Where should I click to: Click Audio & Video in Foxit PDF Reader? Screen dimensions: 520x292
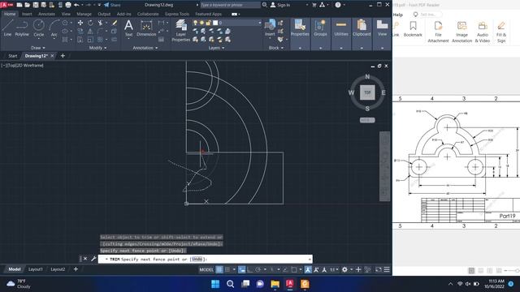tap(483, 32)
